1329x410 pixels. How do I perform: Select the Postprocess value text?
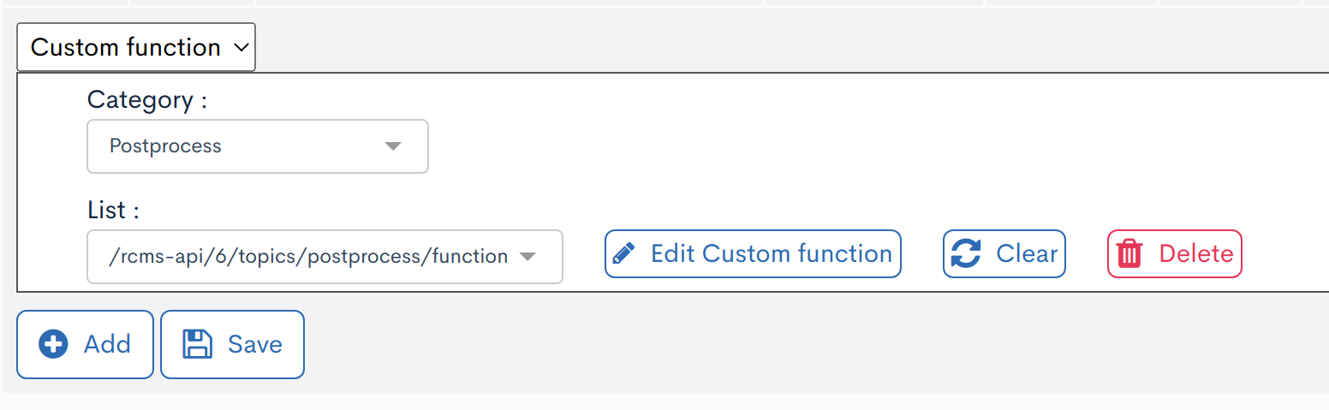(165, 146)
